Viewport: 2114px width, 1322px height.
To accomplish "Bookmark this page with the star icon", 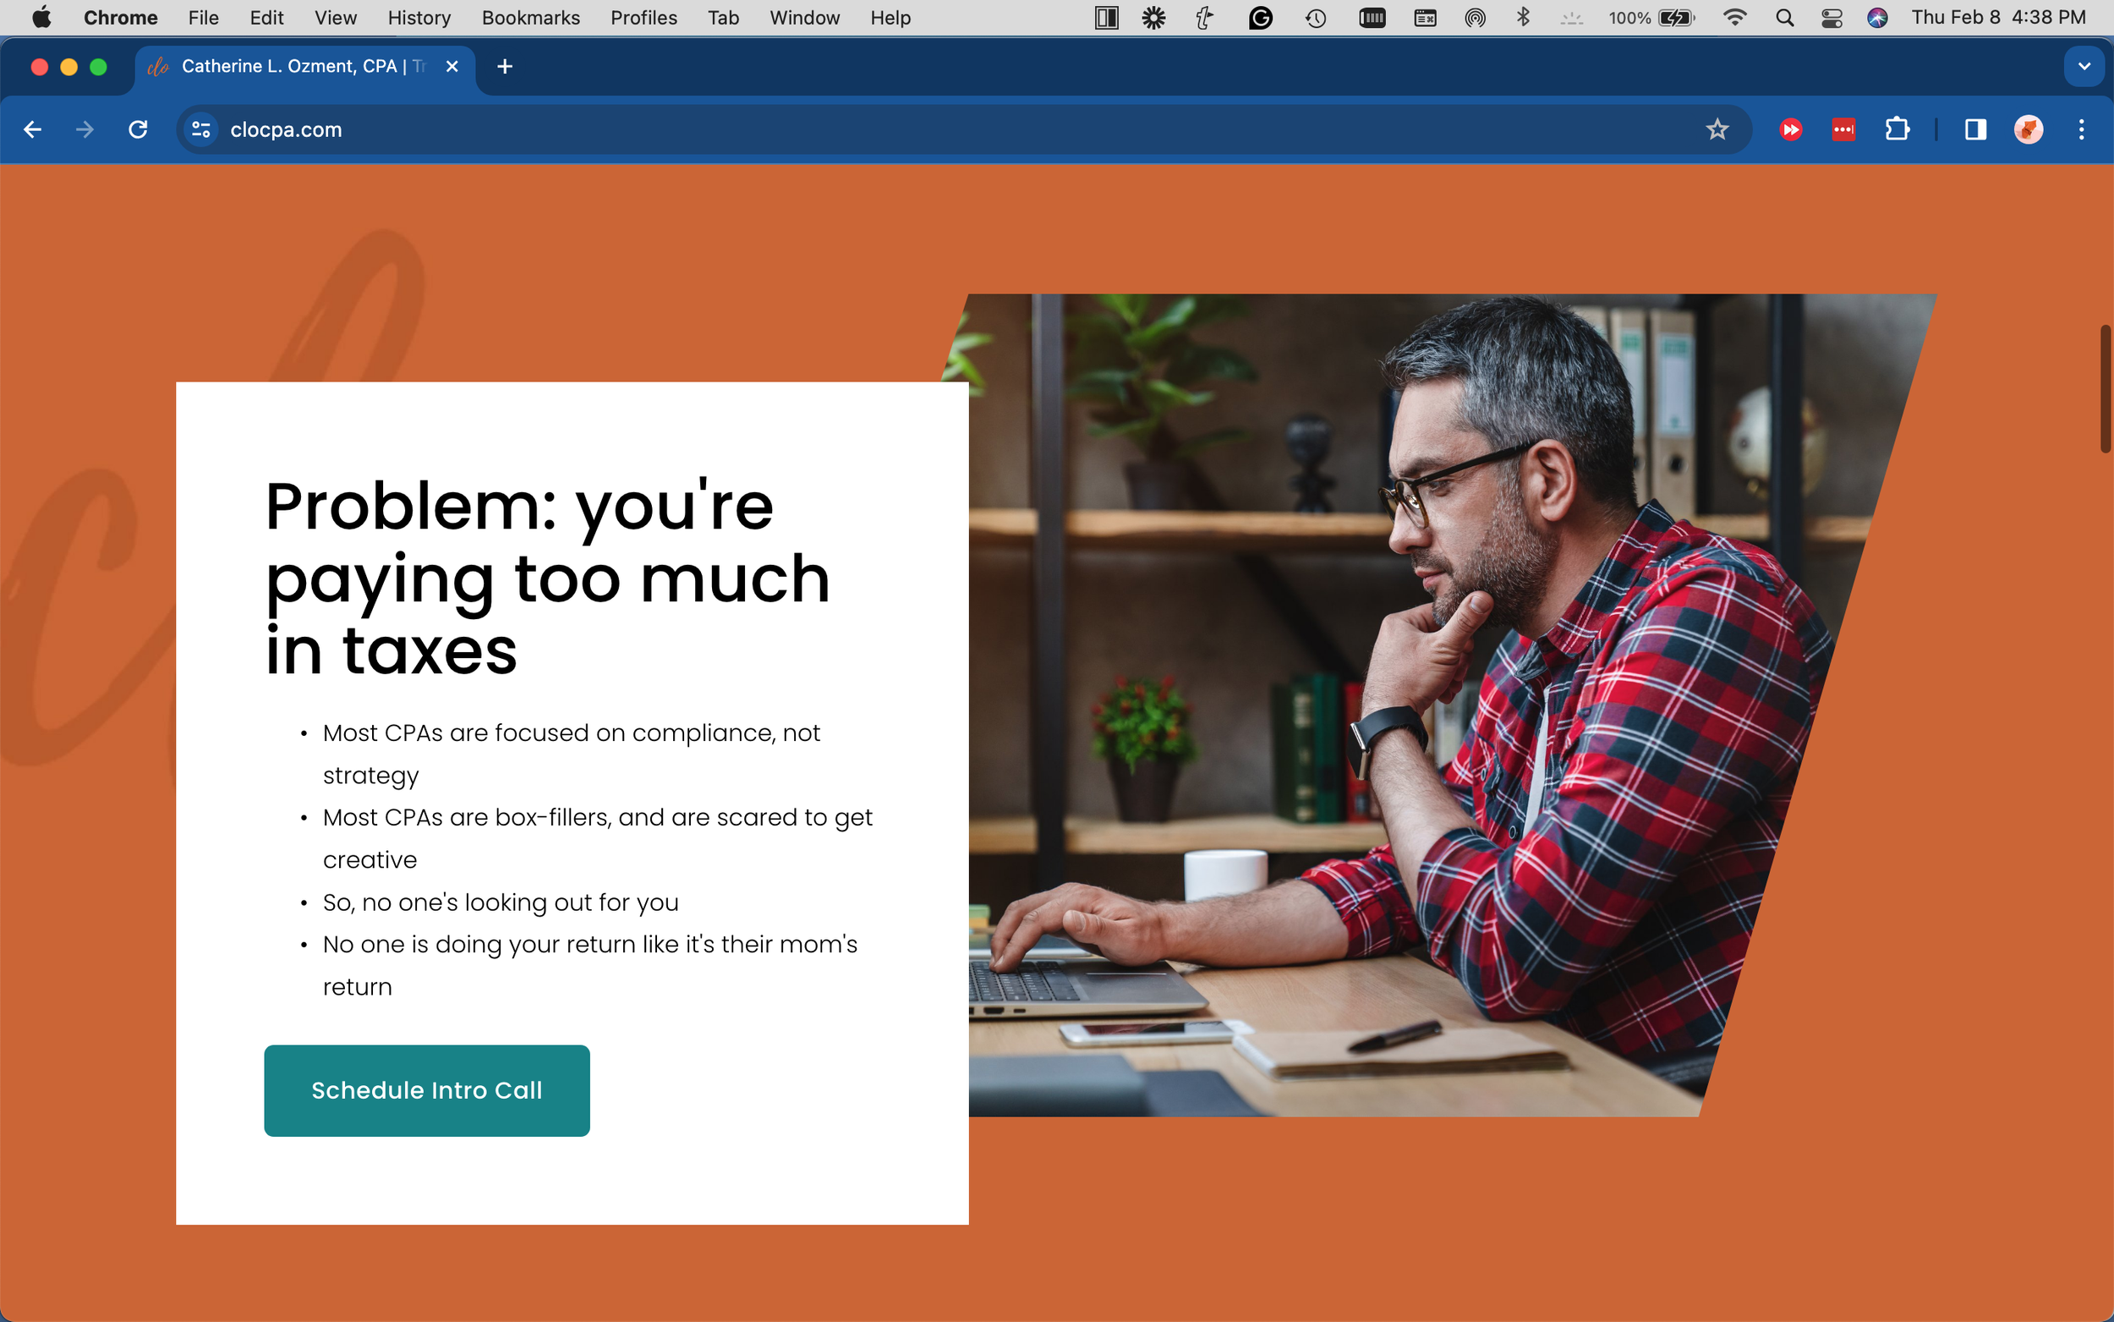I will click(1717, 129).
